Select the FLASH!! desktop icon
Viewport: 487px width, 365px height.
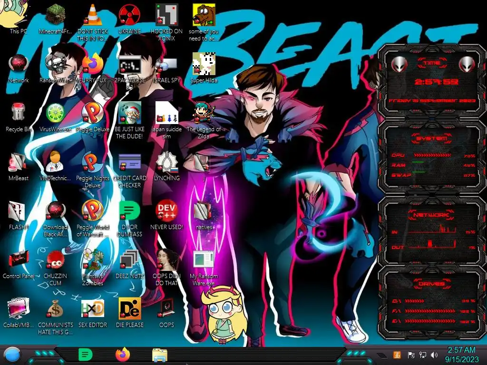coord(17,211)
